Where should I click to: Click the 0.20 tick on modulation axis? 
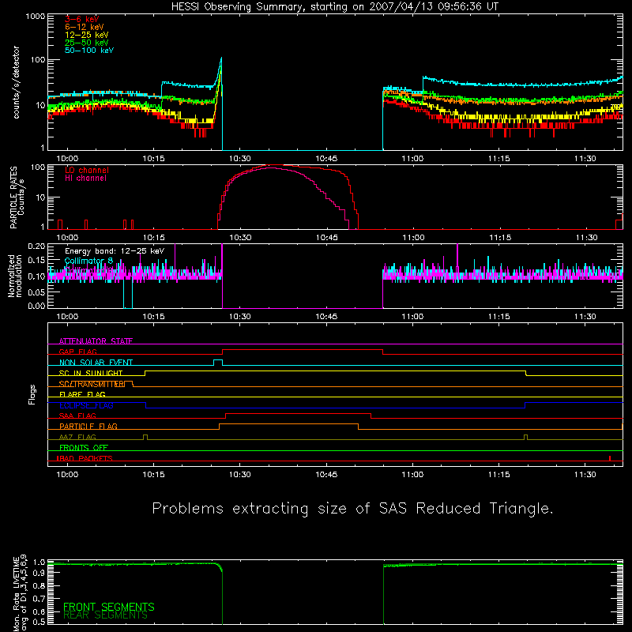(36, 246)
